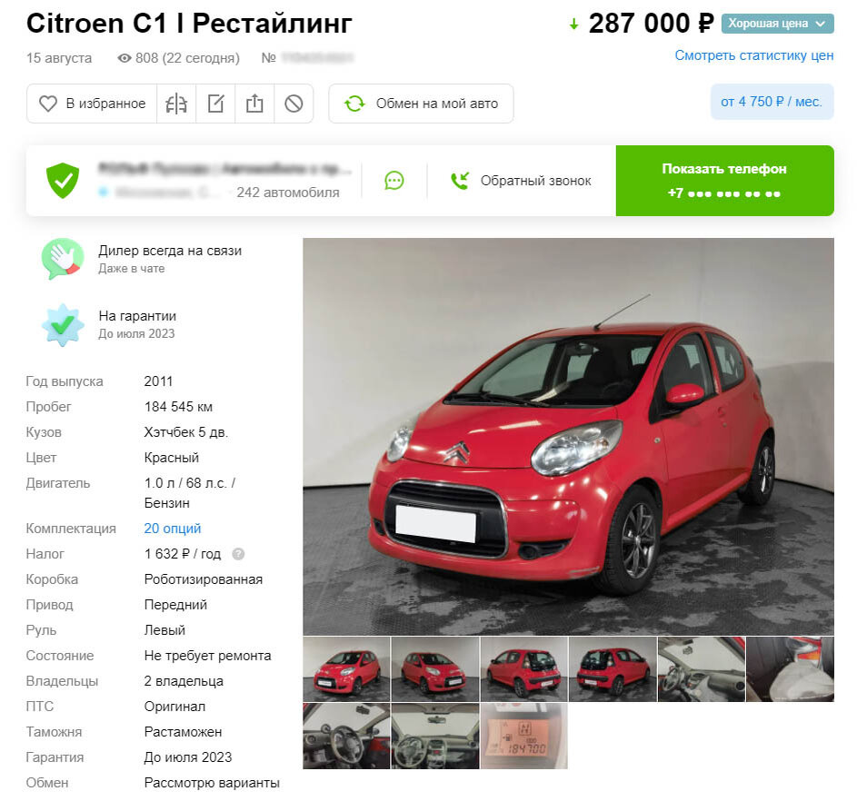857x801 pixels.
Task: Click the compare cars scale icon
Action: pyautogui.click(x=176, y=104)
